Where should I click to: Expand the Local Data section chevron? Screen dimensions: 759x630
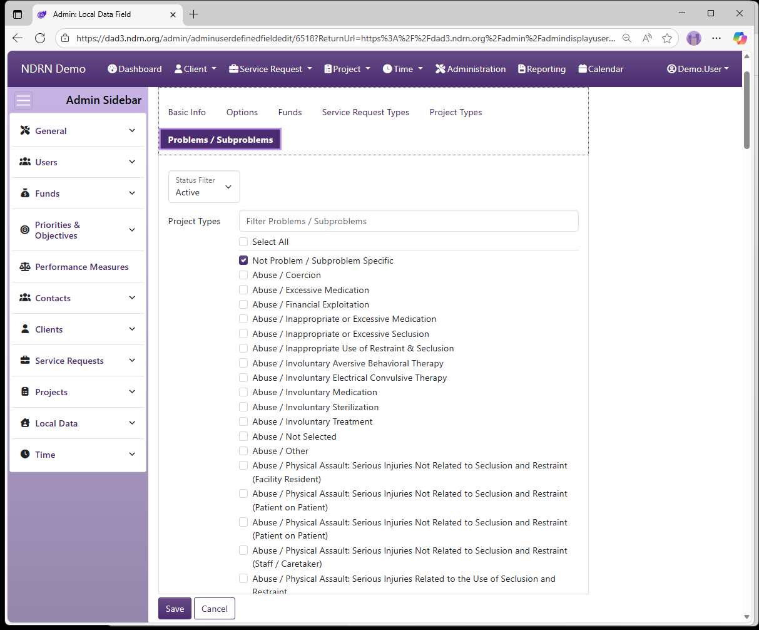pyautogui.click(x=132, y=423)
